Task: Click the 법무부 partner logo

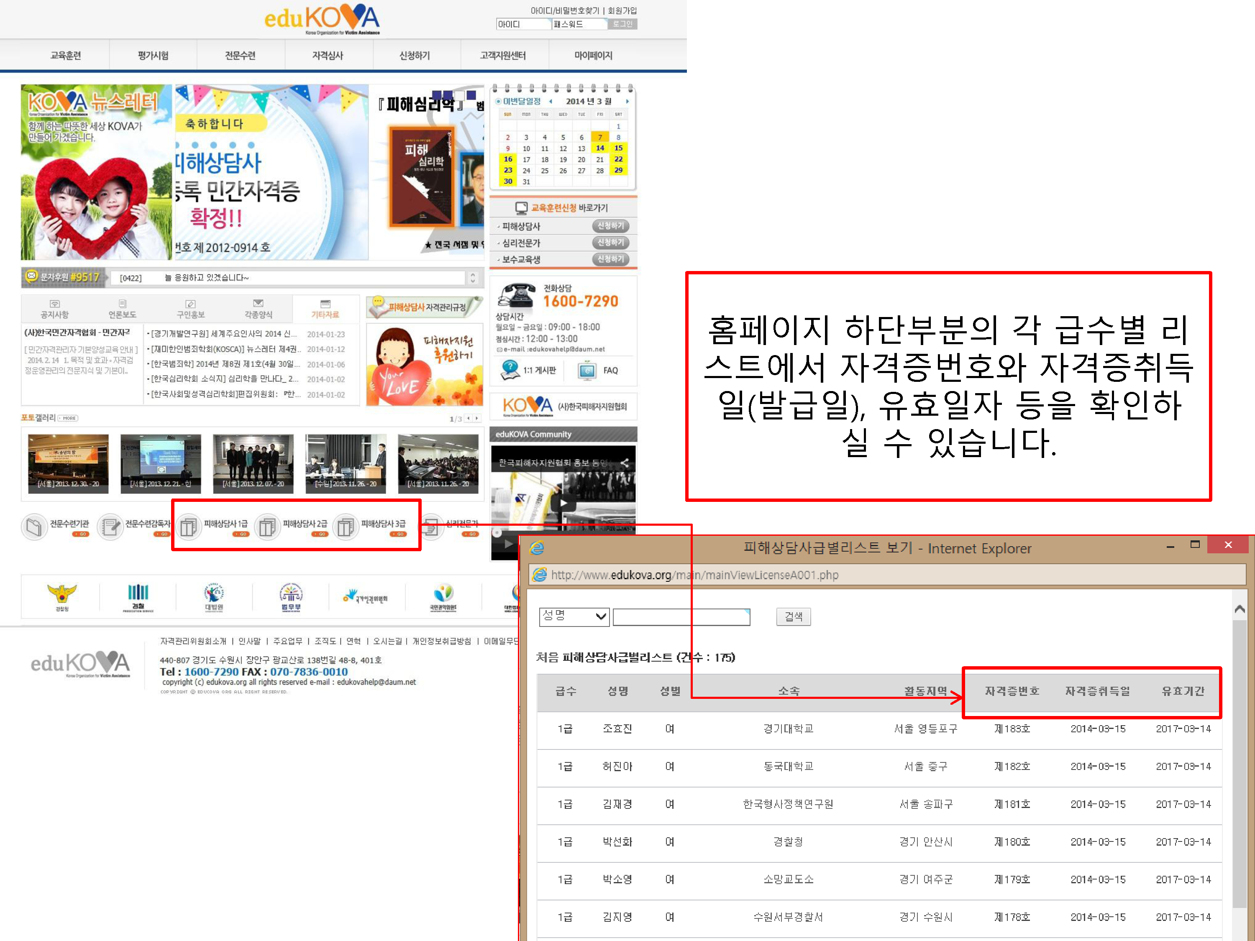Action: (x=291, y=597)
